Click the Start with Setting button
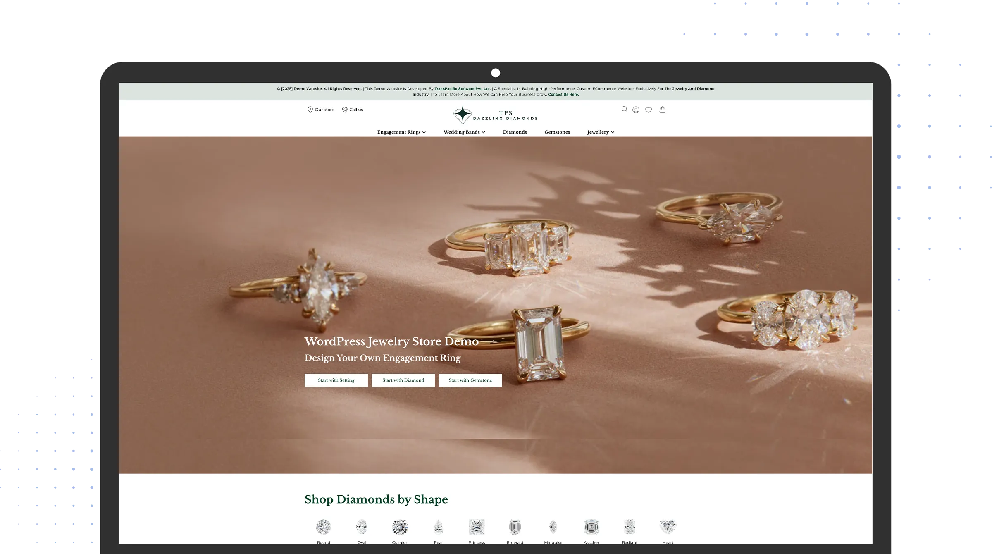Viewport: 992px width, 554px height. pos(336,380)
